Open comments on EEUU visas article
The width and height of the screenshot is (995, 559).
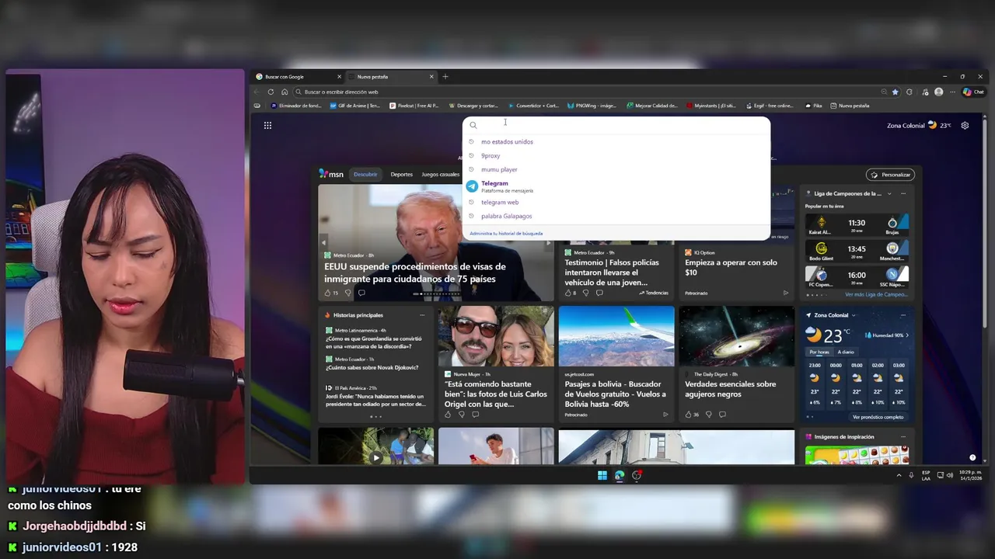point(361,293)
